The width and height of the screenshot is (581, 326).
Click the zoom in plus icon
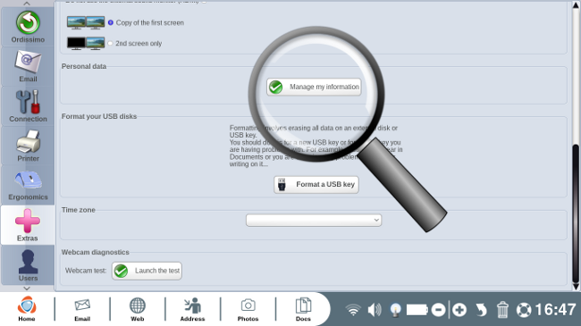[459, 310]
